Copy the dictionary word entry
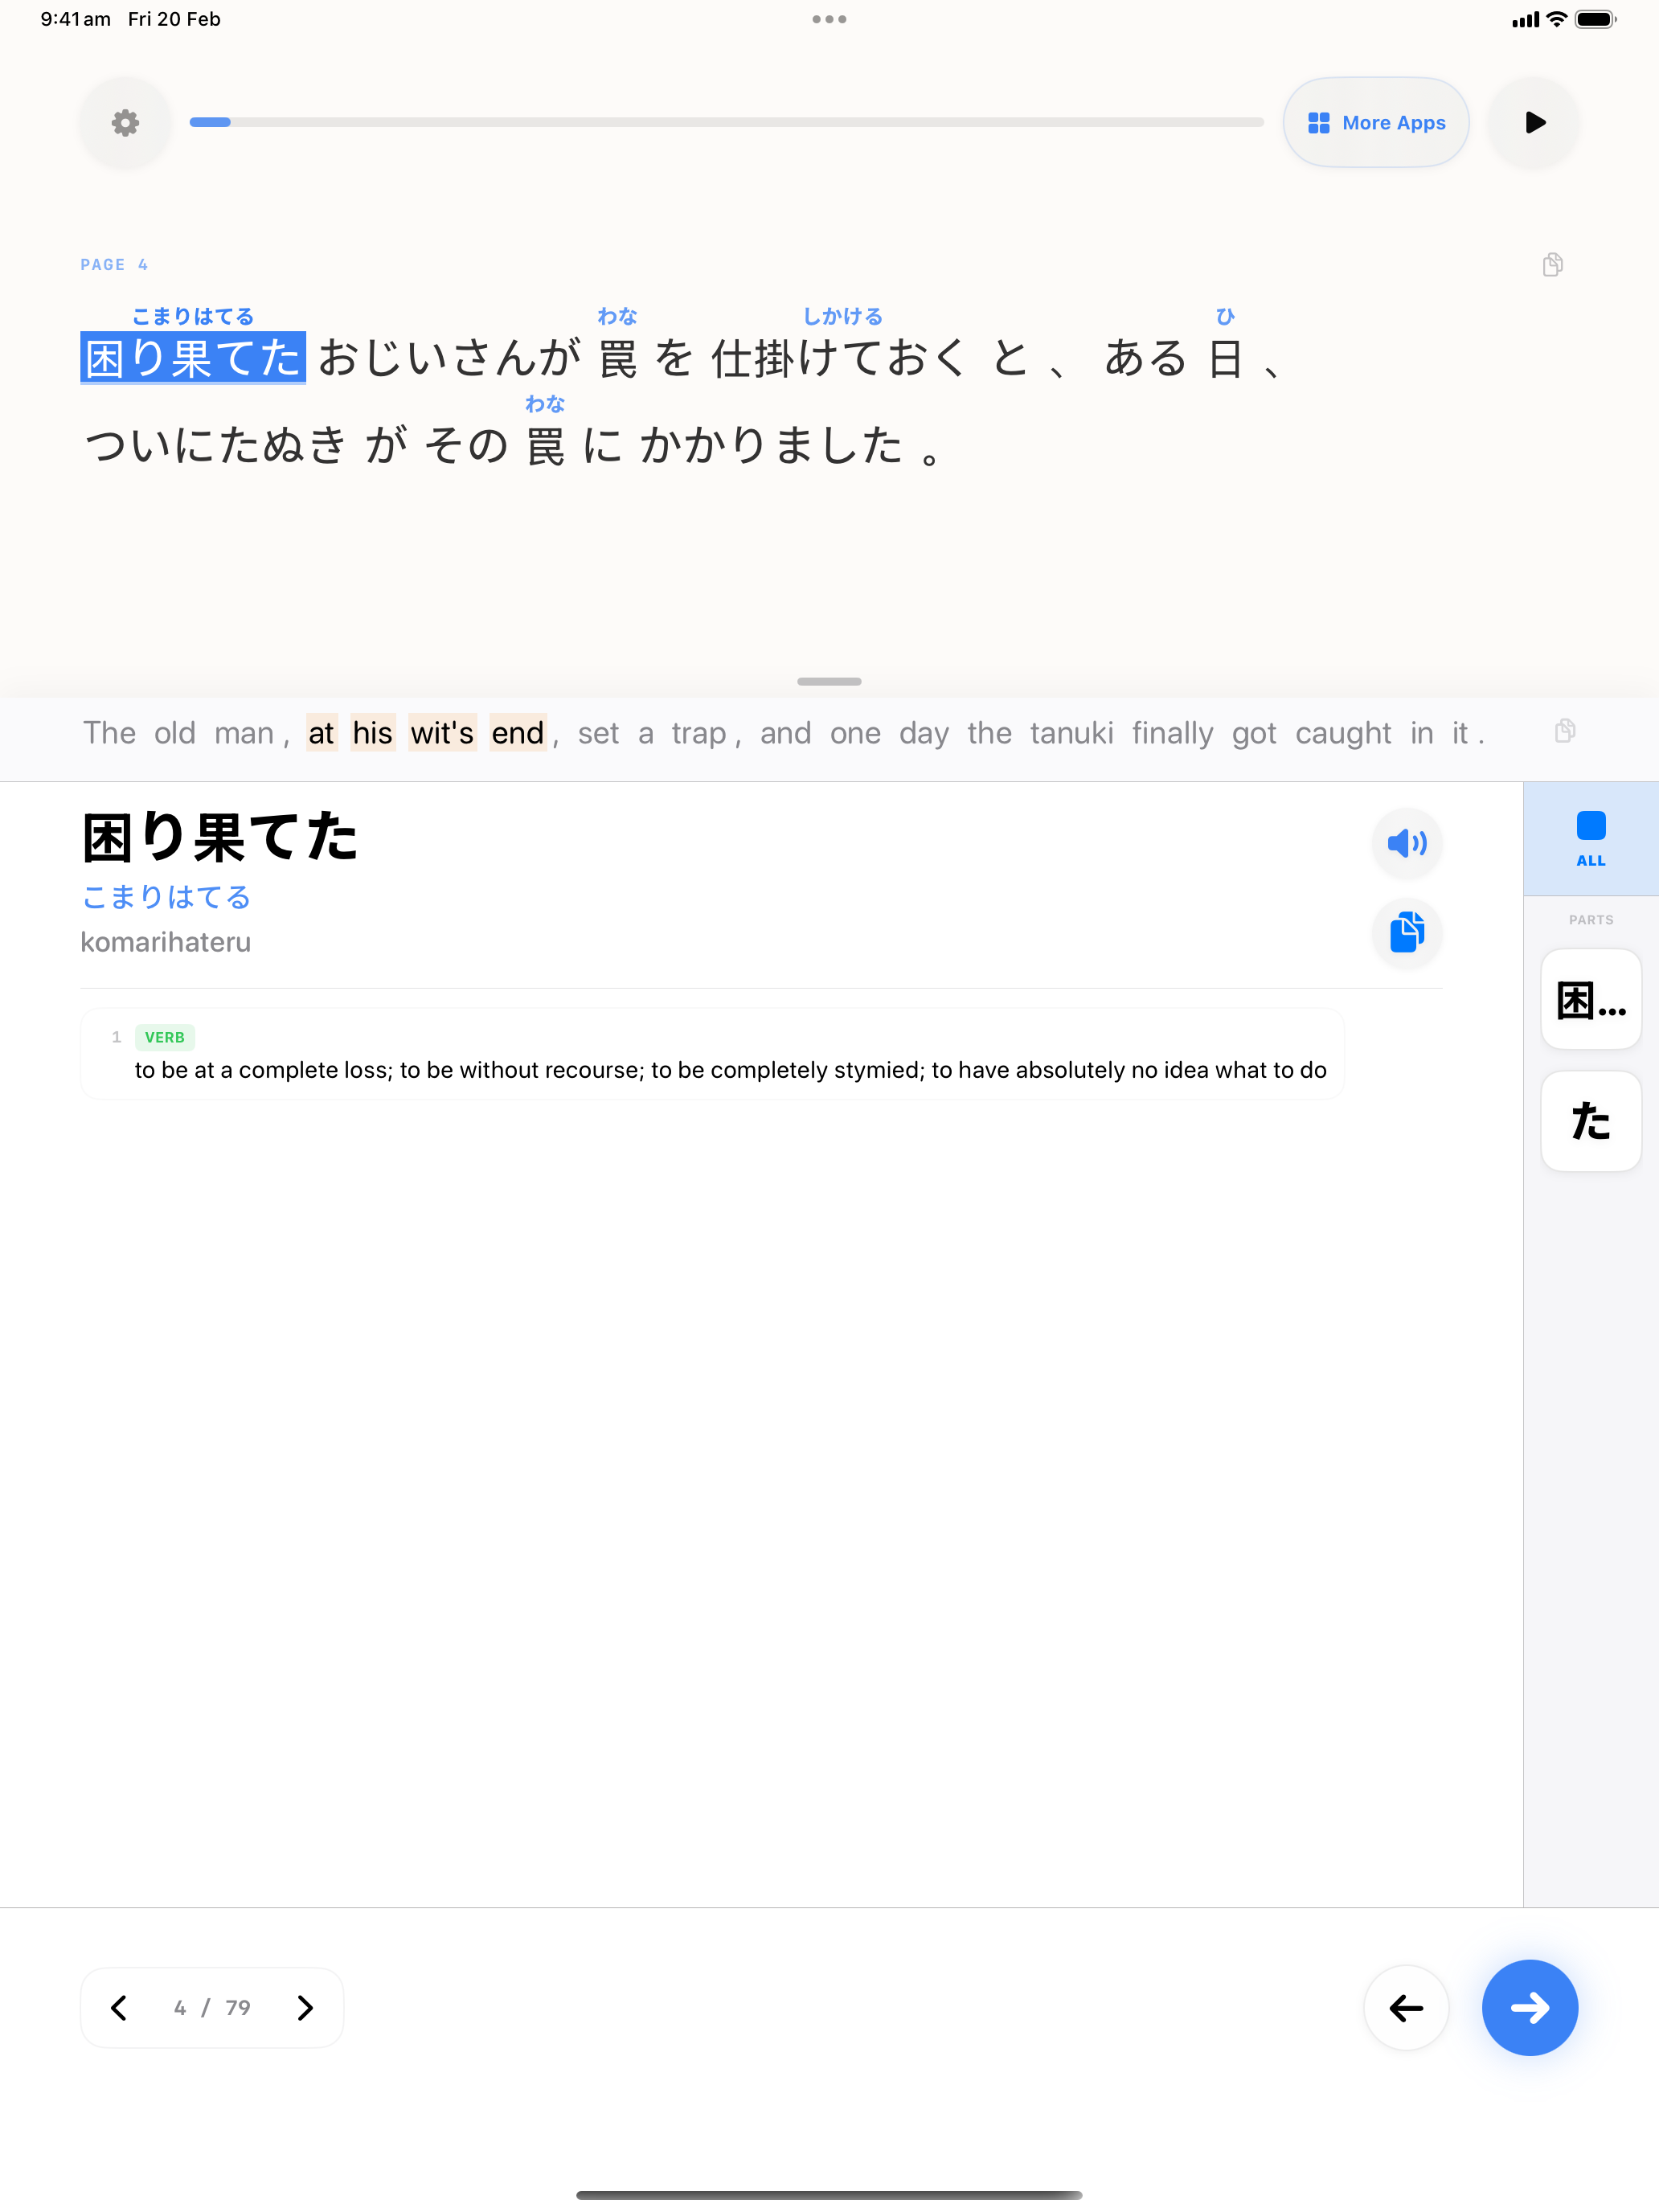The width and height of the screenshot is (1659, 2212). point(1406,932)
